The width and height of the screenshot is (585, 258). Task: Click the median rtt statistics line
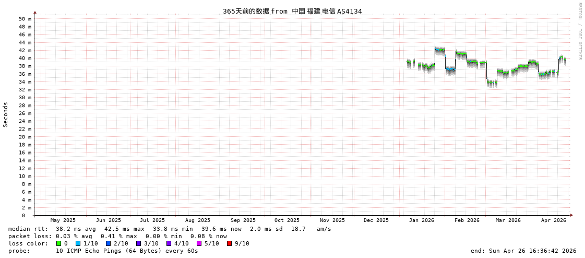pyautogui.click(x=170, y=229)
